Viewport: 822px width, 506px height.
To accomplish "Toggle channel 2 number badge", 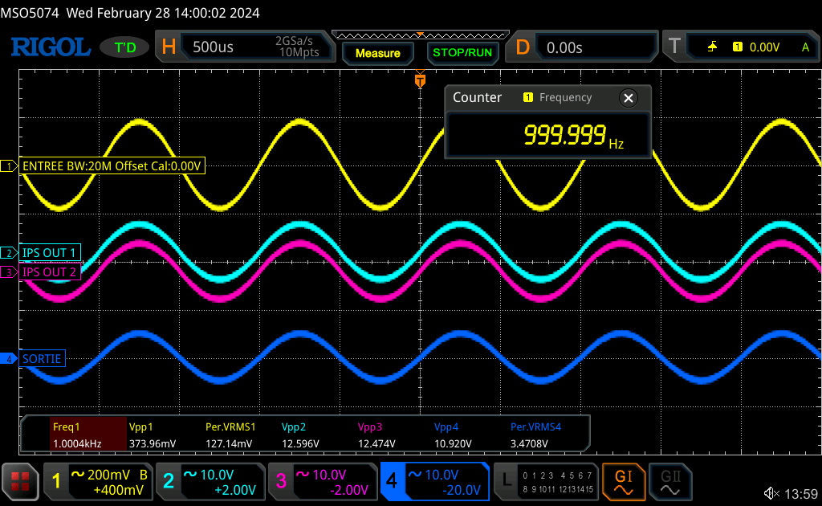I will click(x=169, y=481).
